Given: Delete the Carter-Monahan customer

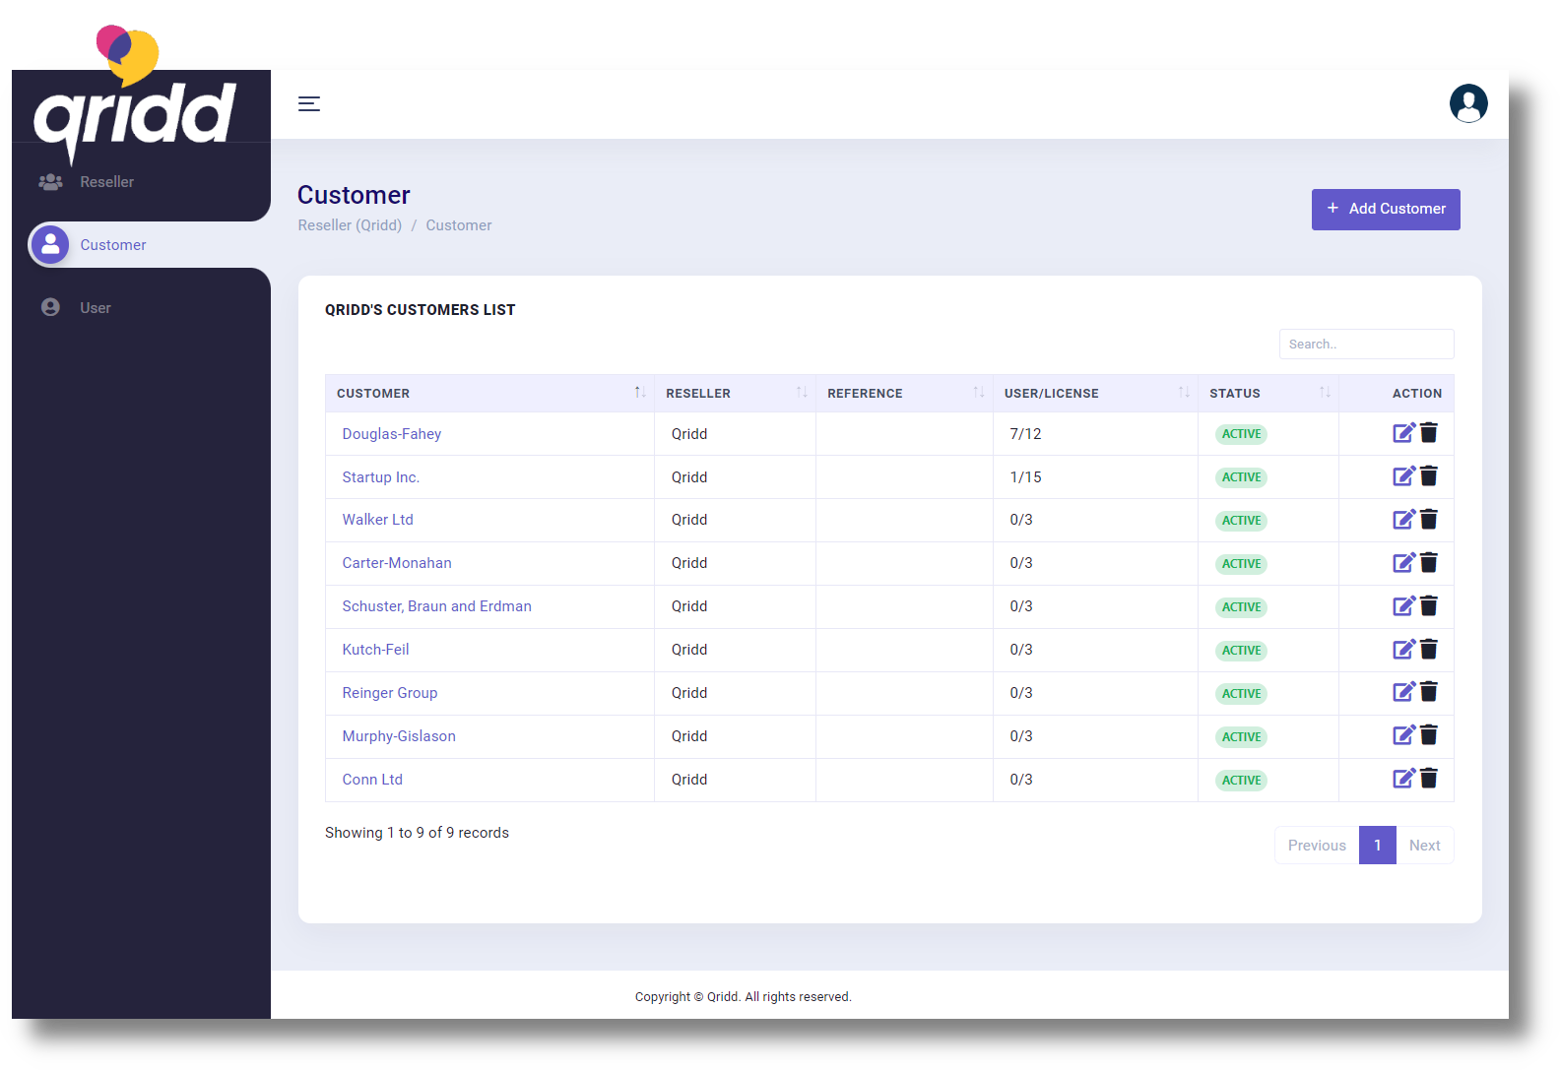Looking at the screenshot, I should 1429,563.
